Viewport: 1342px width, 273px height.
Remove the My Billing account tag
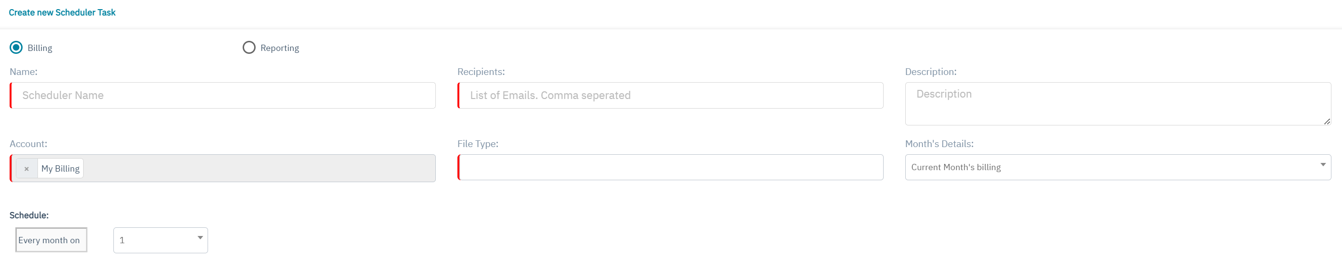(26, 169)
